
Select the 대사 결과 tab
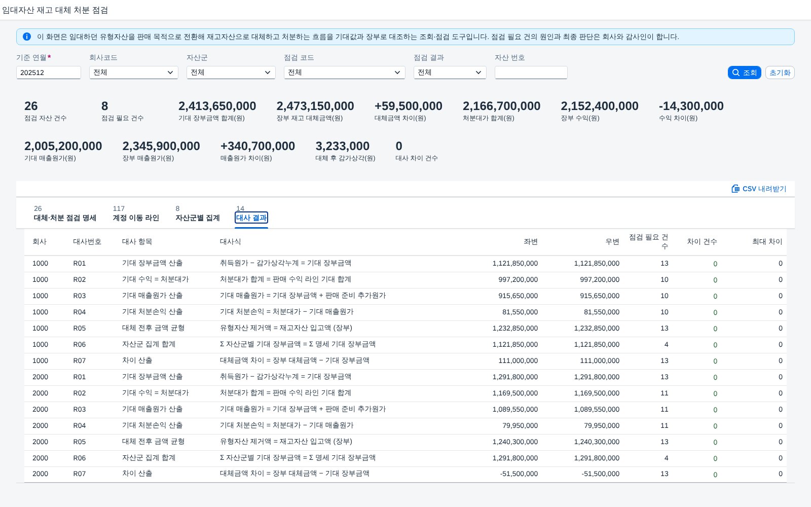251,218
